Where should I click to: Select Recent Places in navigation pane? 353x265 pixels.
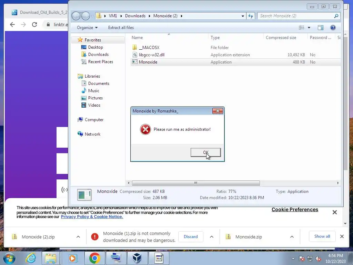(x=101, y=62)
